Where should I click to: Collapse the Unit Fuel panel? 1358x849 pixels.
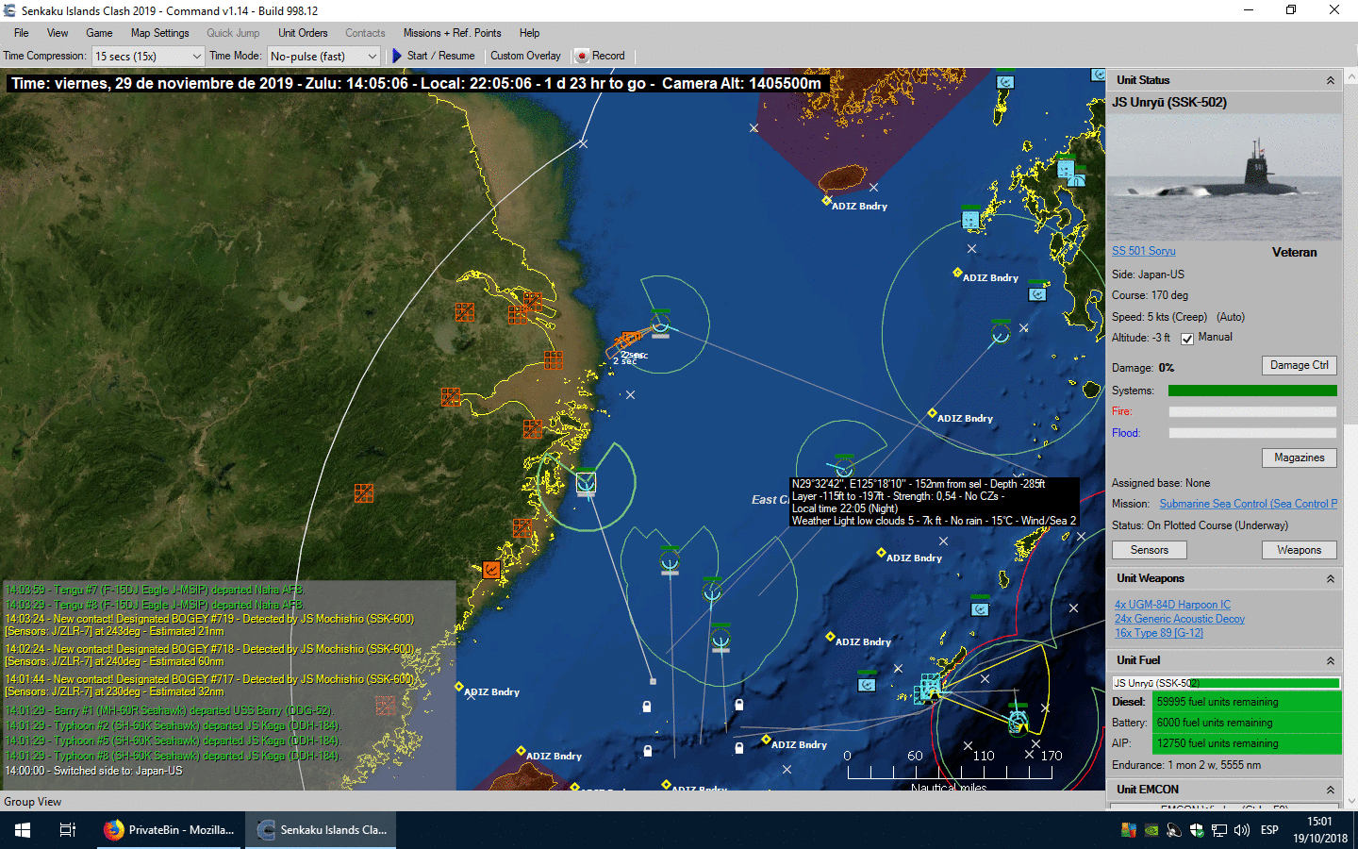coord(1330,660)
